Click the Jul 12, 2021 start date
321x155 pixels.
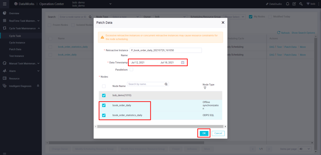point(138,62)
